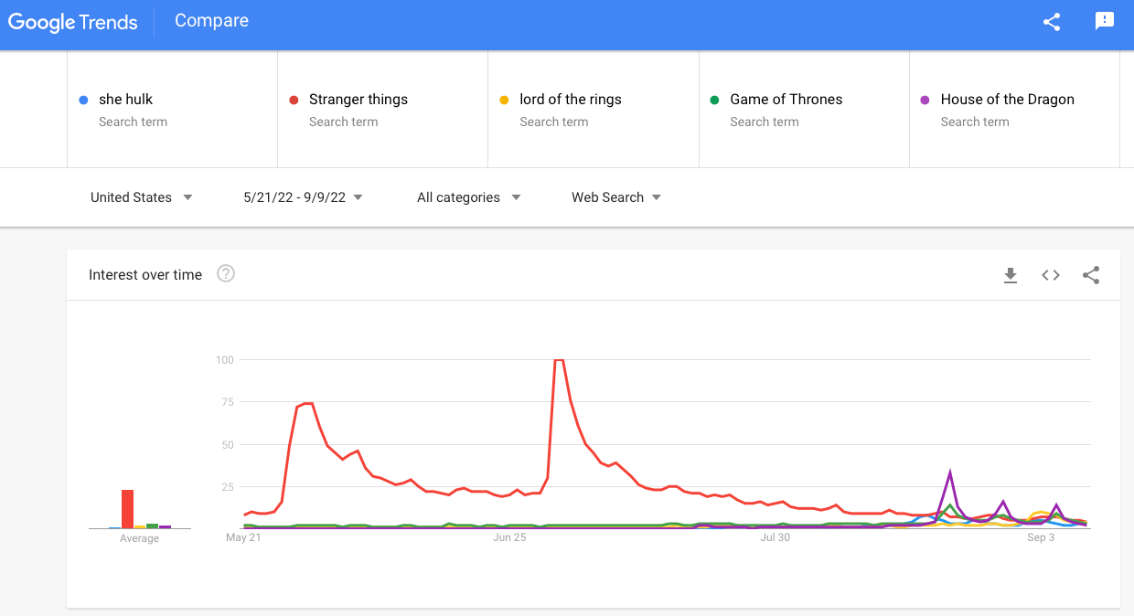Click the purple peak on the trends chart

(x=951, y=472)
